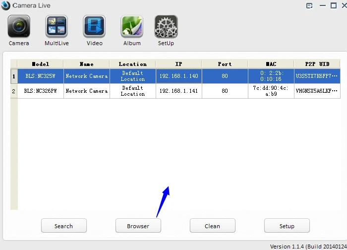Click the Camera Live app logo
This screenshot has height=250, width=347.
(5, 5)
